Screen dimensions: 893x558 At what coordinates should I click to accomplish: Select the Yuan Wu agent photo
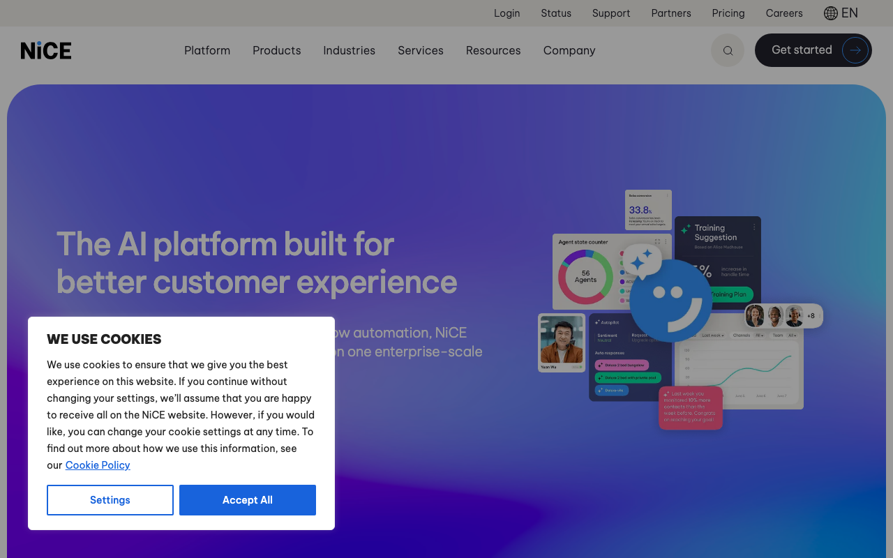coord(562,340)
